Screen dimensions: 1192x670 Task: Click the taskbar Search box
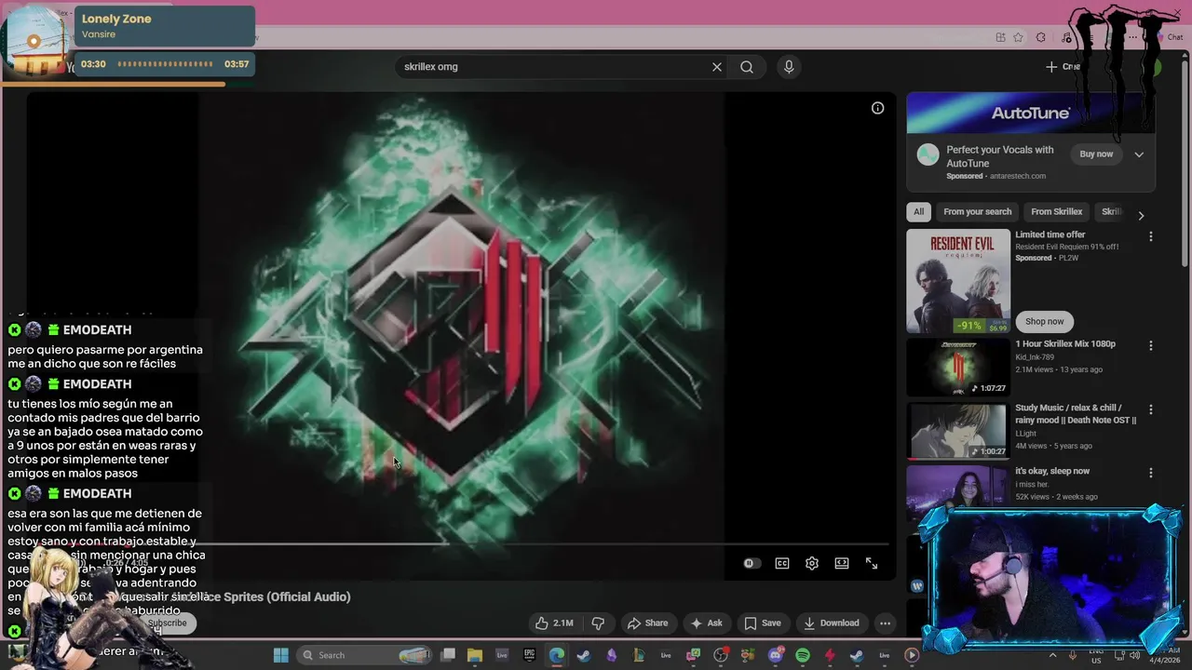(365, 655)
